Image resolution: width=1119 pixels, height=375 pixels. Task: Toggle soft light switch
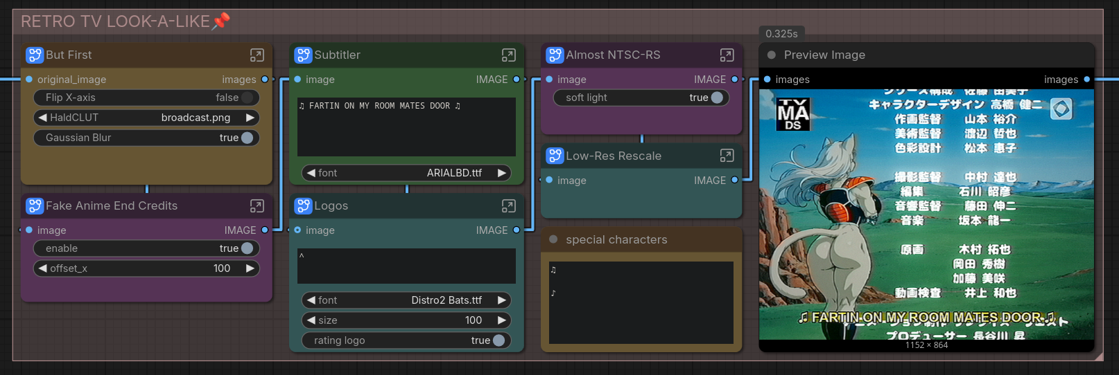718,98
